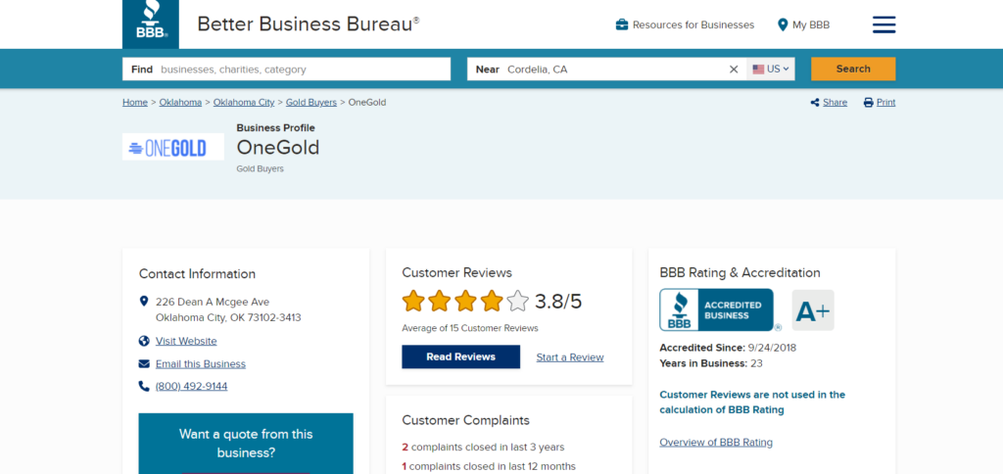Viewport: 1003px width, 474px height.
Task: Clear the Near location with X icon
Action: [x=734, y=70]
